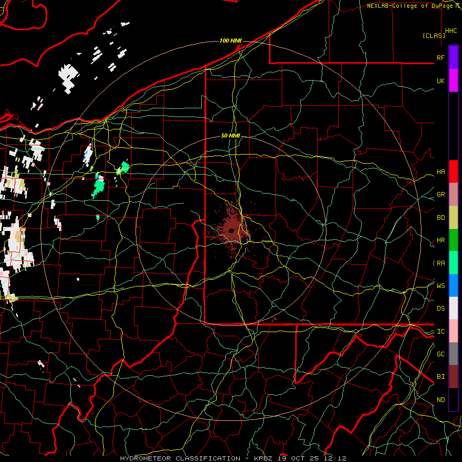Click the BI brown legend swatch
The width and height of the screenshot is (462, 462).
[x=453, y=377]
